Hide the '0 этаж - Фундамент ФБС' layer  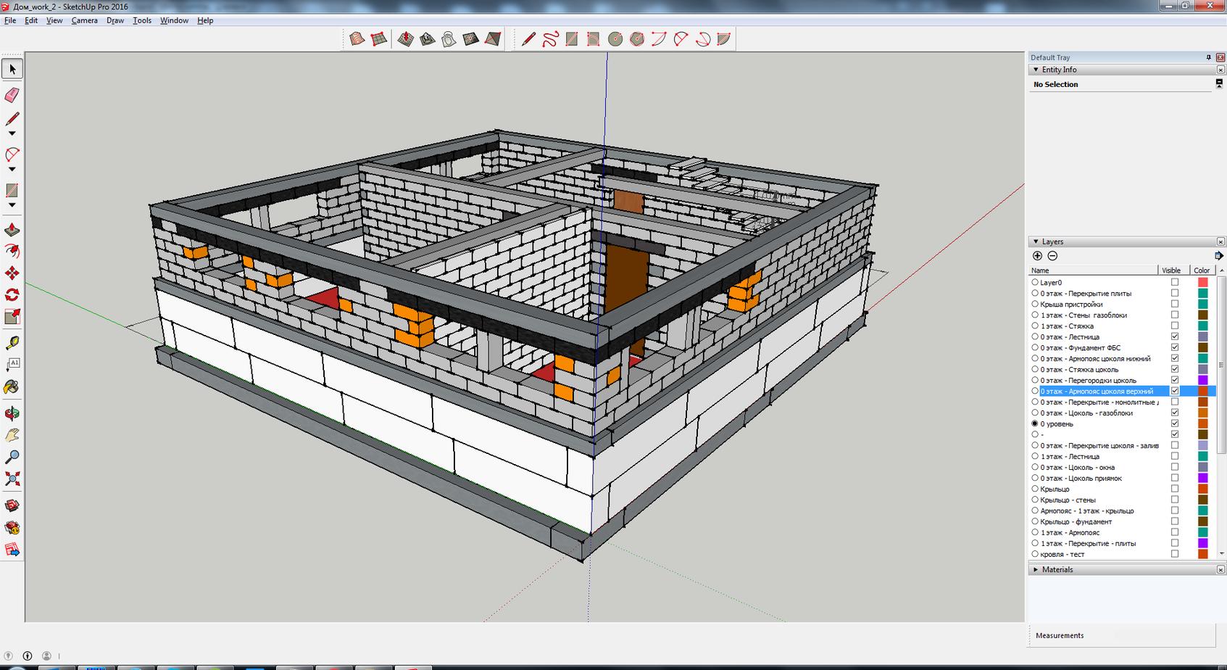click(x=1175, y=347)
